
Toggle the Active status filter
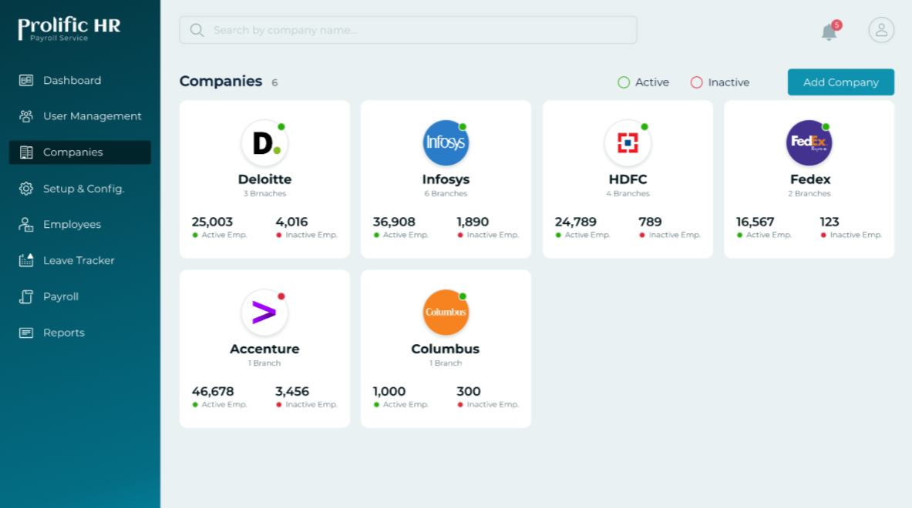tap(643, 82)
